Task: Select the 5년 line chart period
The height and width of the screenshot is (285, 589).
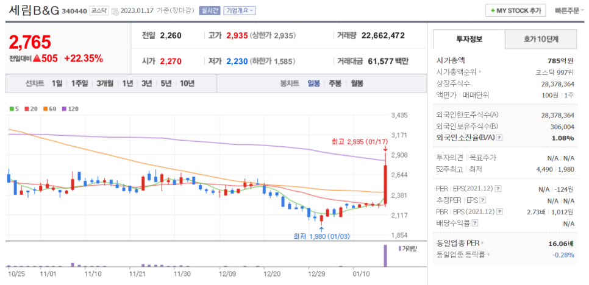Action: 166,83
